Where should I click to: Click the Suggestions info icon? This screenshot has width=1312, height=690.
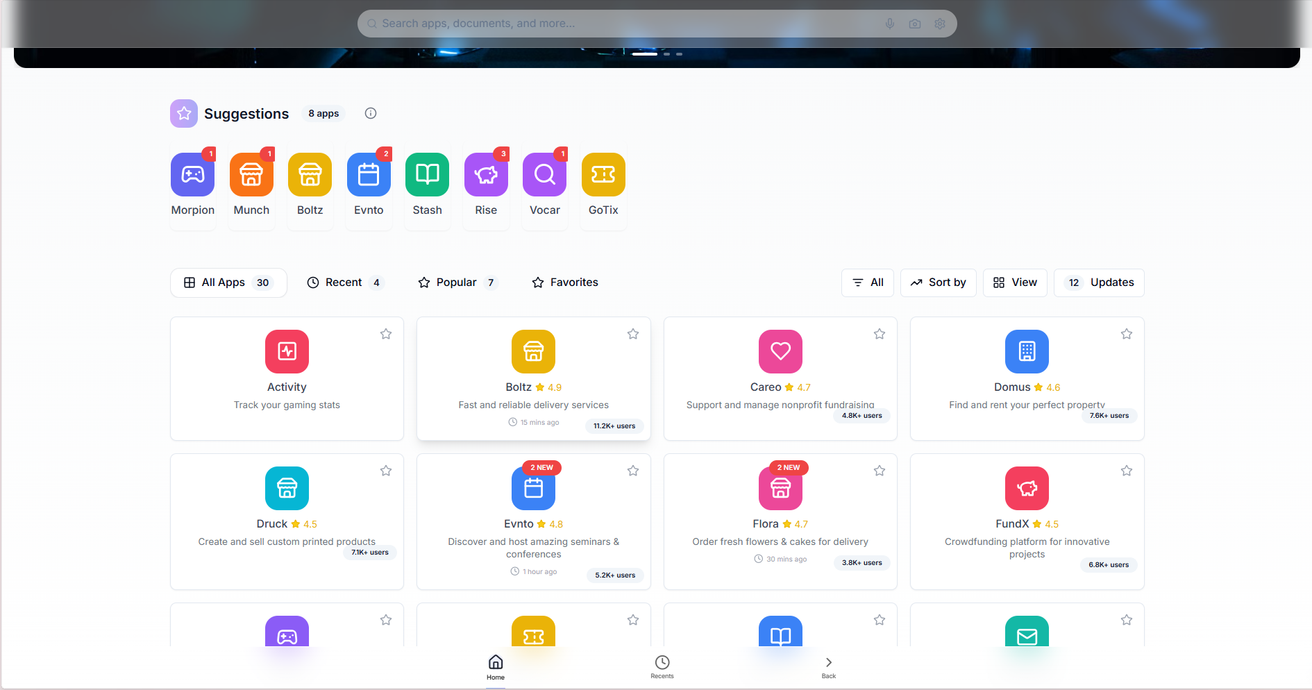(x=371, y=113)
